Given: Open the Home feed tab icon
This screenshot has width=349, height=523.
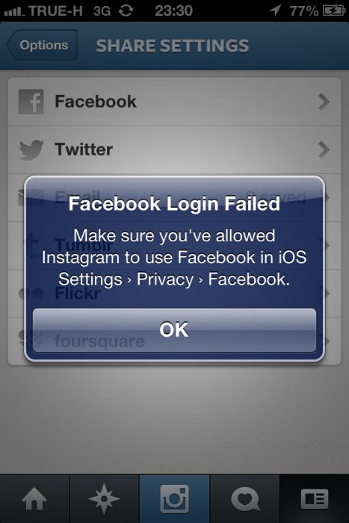Looking at the screenshot, I should [x=34, y=499].
